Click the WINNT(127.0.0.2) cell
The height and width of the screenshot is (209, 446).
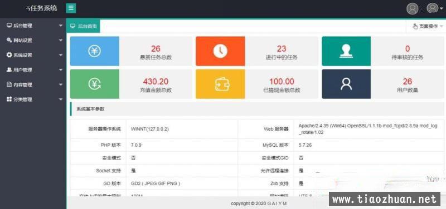pyautogui.click(x=182, y=129)
